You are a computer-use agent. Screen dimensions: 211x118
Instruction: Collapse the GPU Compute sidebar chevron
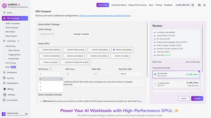pyautogui.click(x=22, y=18)
